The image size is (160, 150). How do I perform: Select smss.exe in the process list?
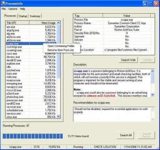(31, 117)
